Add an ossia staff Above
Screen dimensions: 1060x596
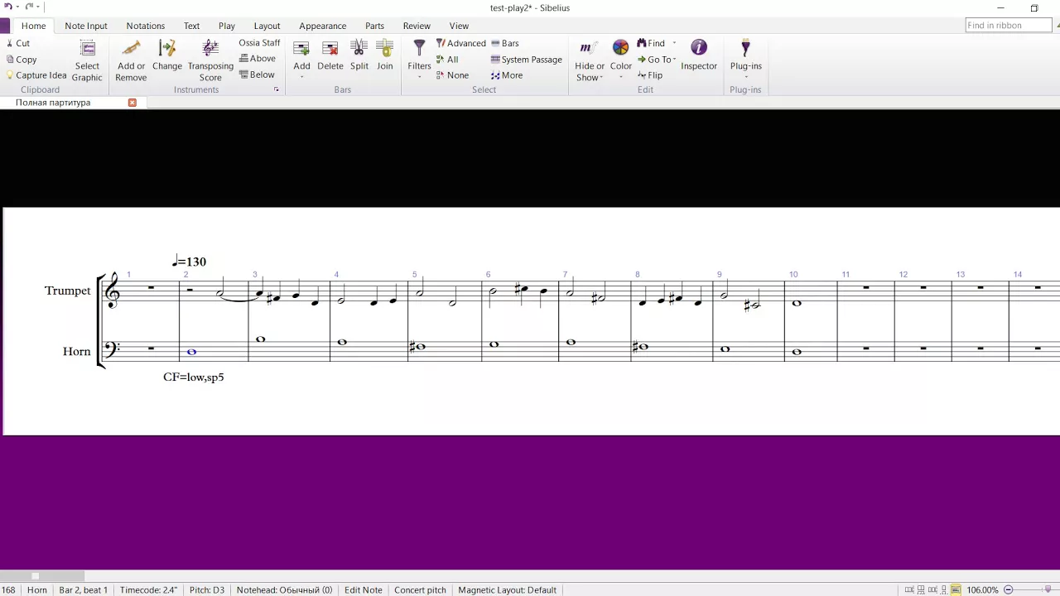[x=258, y=59]
